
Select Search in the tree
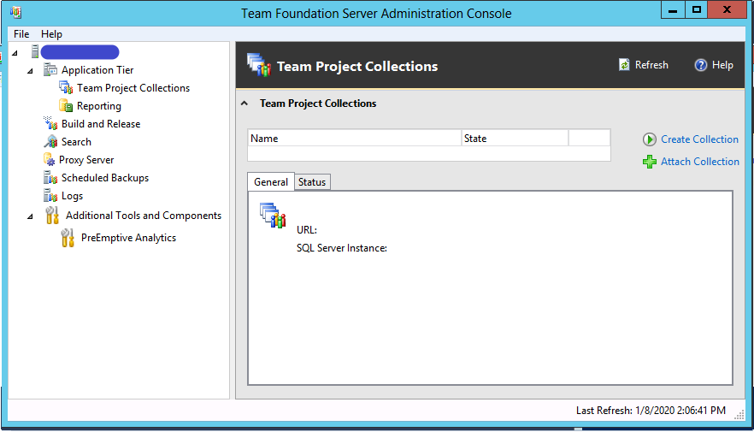click(76, 142)
